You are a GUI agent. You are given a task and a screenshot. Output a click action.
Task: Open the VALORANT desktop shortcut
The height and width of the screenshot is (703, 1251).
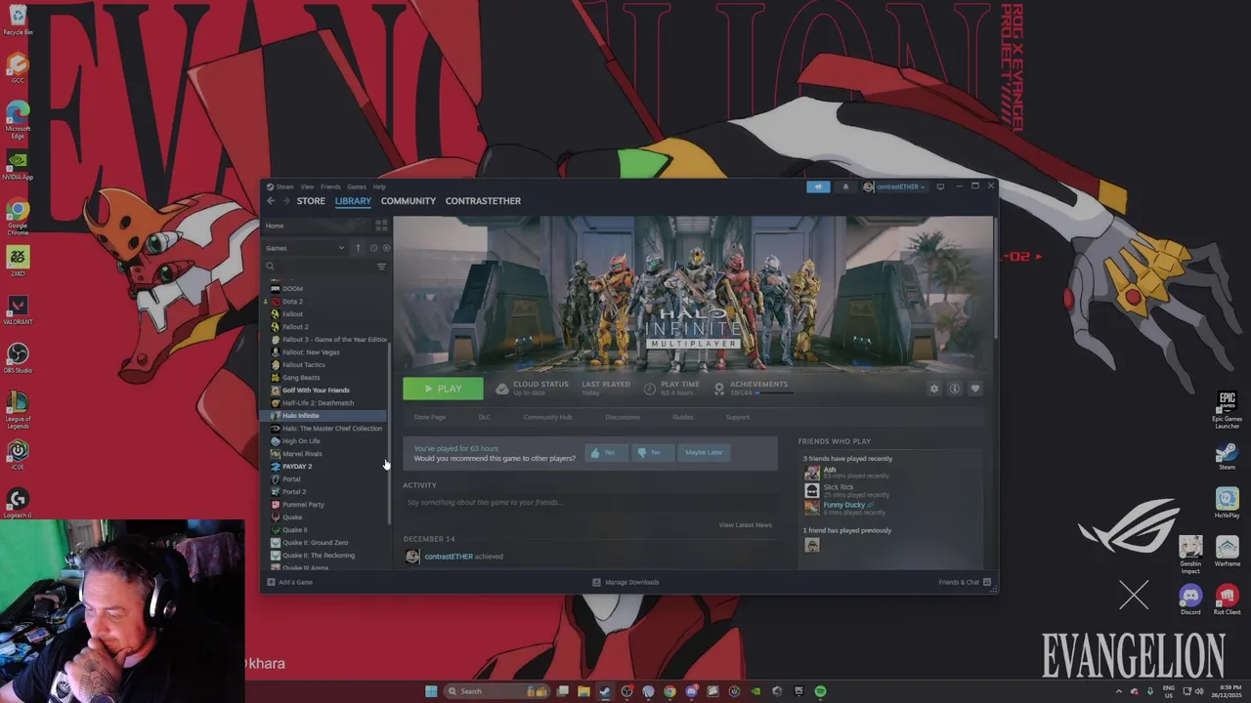[18, 310]
